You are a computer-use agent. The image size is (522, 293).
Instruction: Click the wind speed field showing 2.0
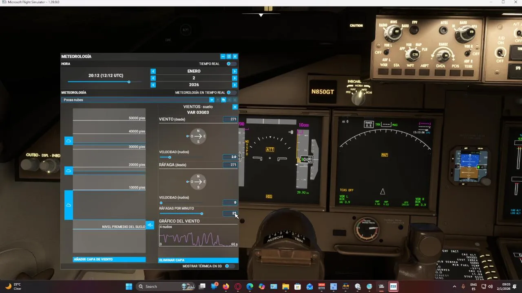coord(230,157)
